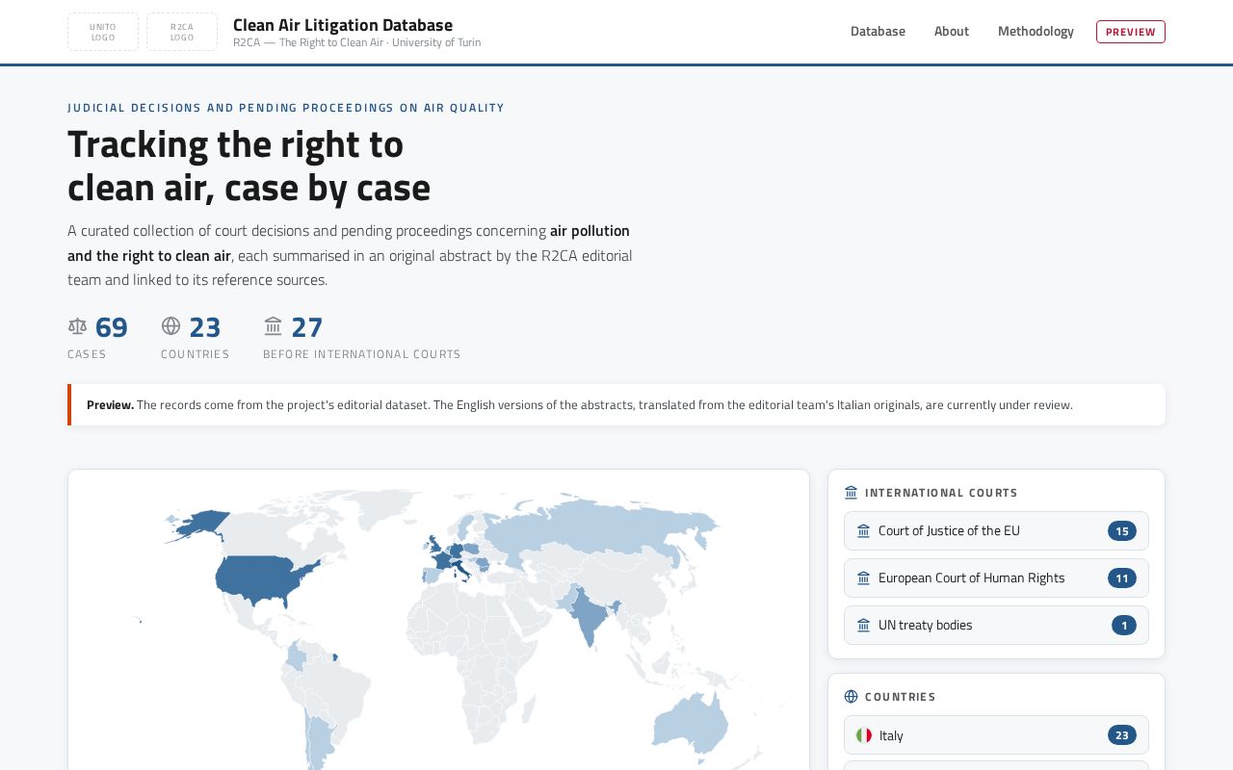Click the 'INTERNATIONAL COURTS' panel heading
Image resolution: width=1233 pixels, height=770 pixels.
pos(941,493)
